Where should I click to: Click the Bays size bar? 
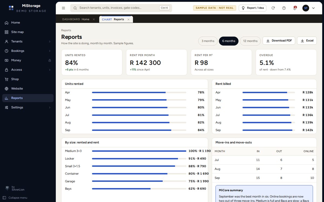pos(139,189)
